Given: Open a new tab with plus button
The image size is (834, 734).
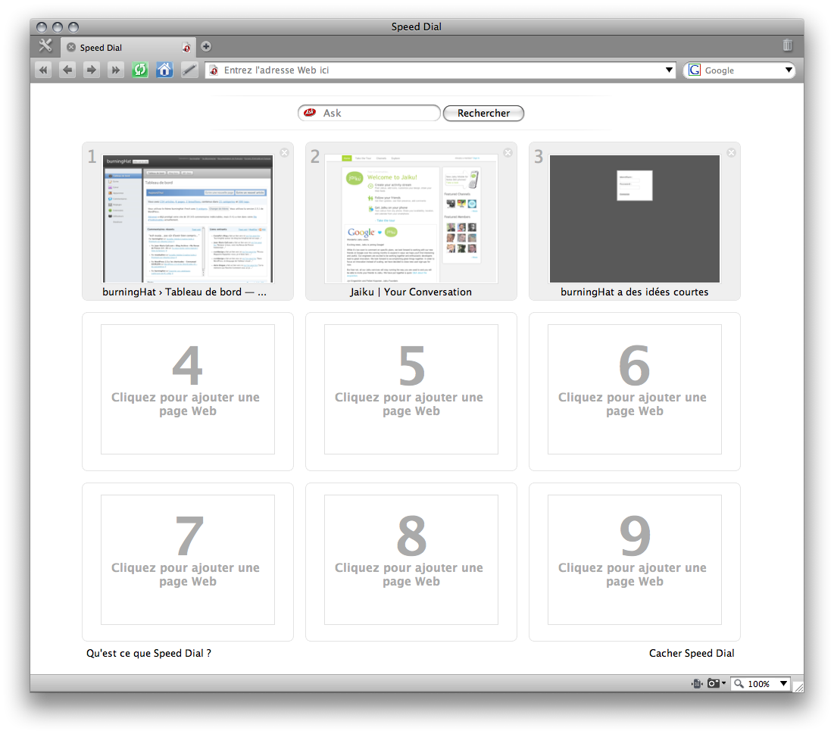Looking at the screenshot, I should click(x=206, y=47).
